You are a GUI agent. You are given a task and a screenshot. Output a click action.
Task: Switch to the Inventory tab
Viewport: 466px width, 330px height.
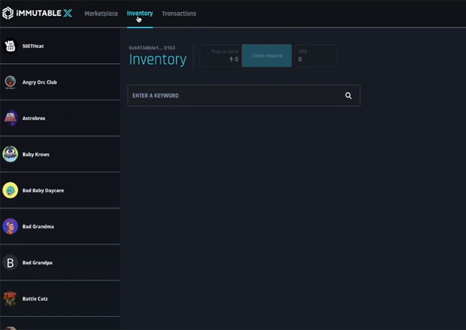[x=140, y=13]
